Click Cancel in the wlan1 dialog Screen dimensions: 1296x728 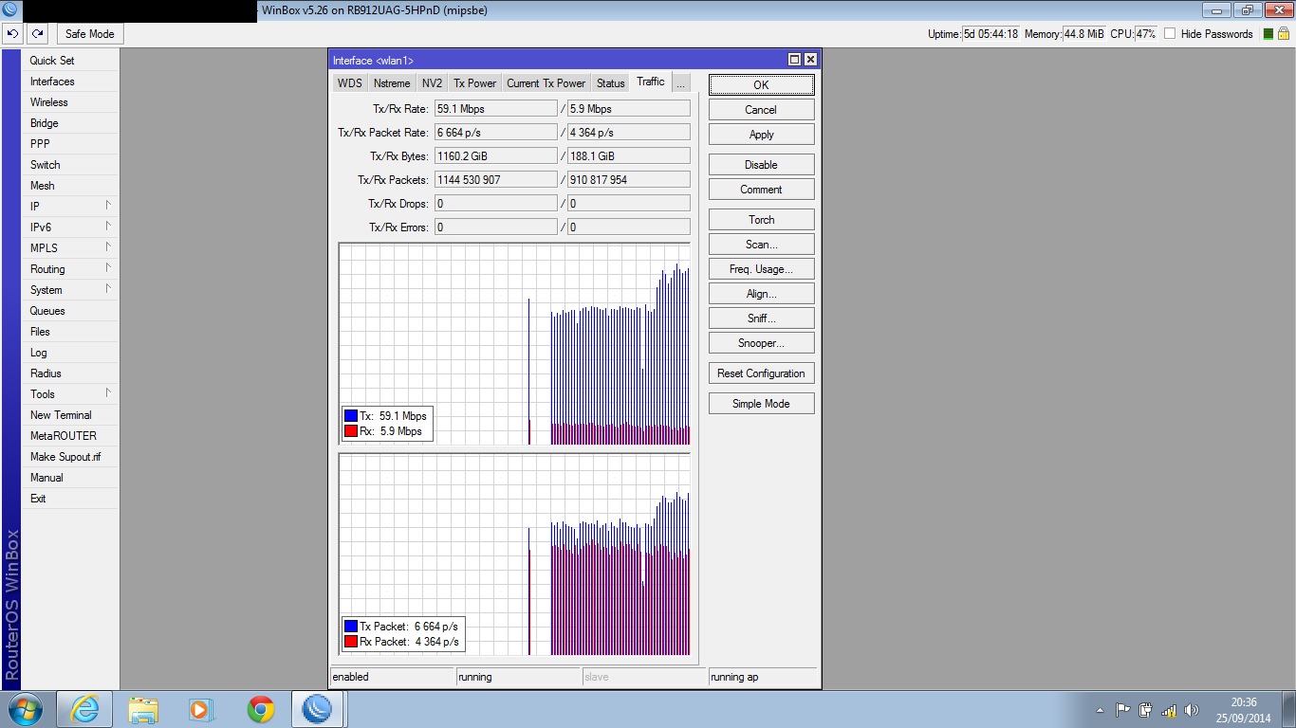click(x=761, y=110)
